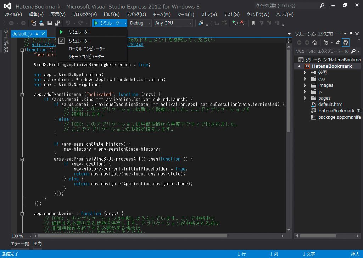Save default.js with the single floppy icon
This screenshot has width=363, height=258.
50,23
